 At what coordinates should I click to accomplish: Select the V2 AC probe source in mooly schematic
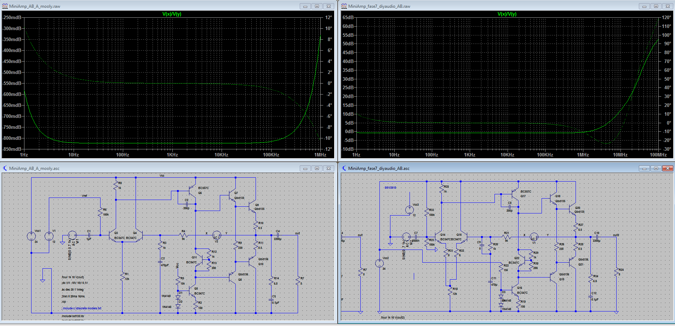pos(217,235)
